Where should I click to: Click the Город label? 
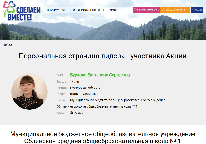click(x=61, y=94)
